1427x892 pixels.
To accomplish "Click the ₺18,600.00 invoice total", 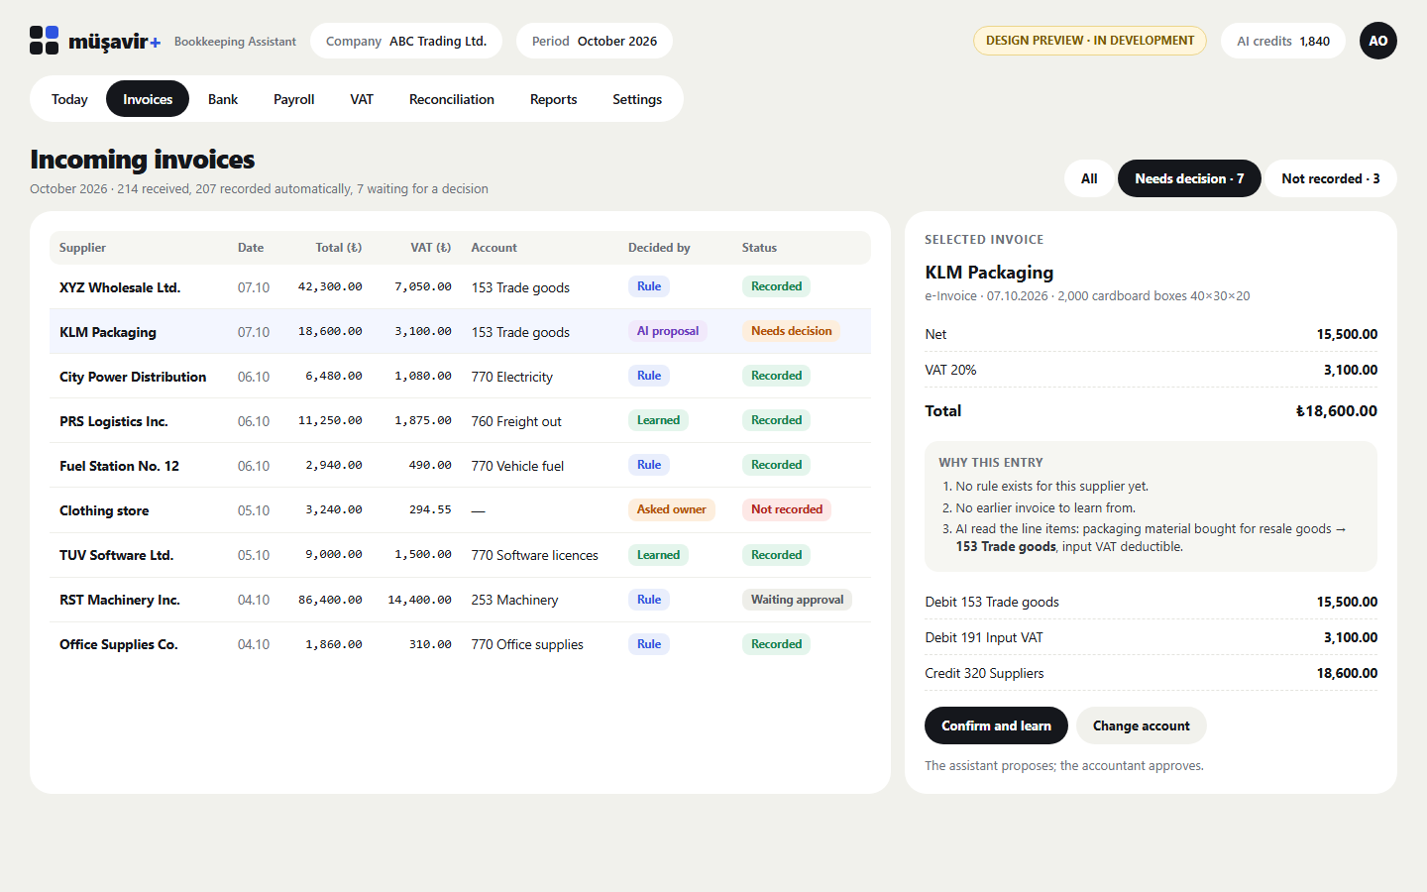I will tap(1336, 410).
